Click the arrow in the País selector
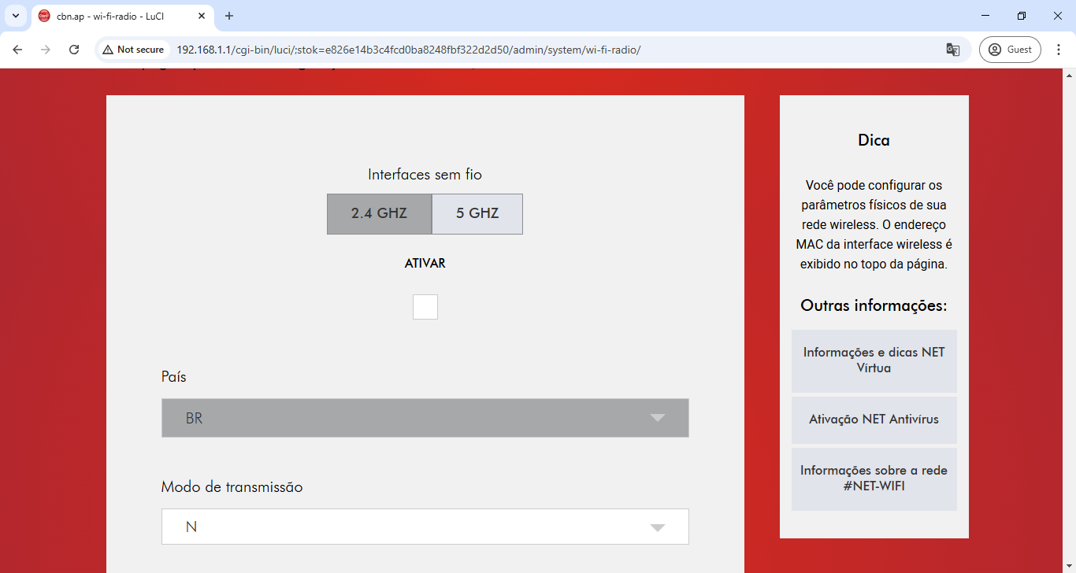This screenshot has width=1076, height=573. pos(658,418)
